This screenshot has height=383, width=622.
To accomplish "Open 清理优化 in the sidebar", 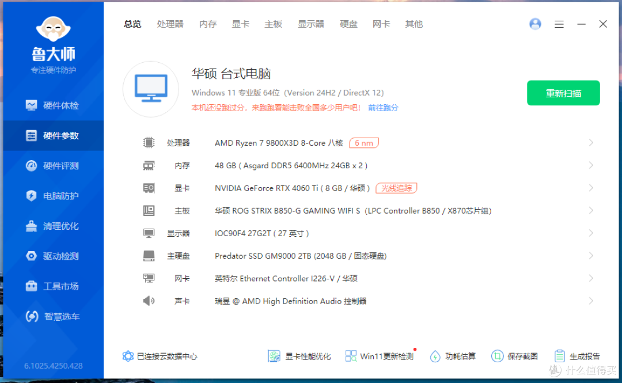I will pyautogui.click(x=53, y=226).
